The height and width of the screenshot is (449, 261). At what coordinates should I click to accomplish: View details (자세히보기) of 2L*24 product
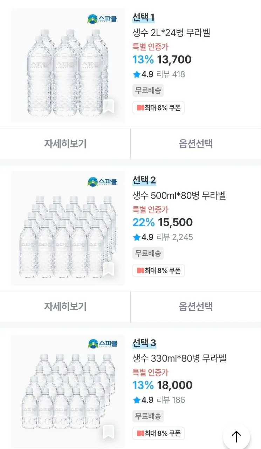(x=65, y=143)
